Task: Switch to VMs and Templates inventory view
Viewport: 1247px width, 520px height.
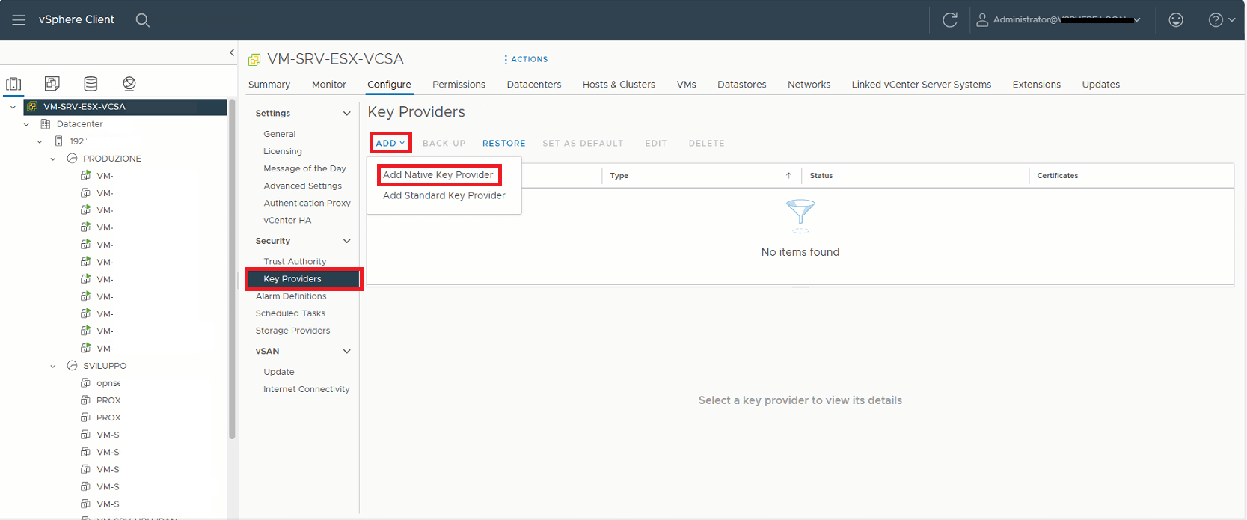Action: 52,84
